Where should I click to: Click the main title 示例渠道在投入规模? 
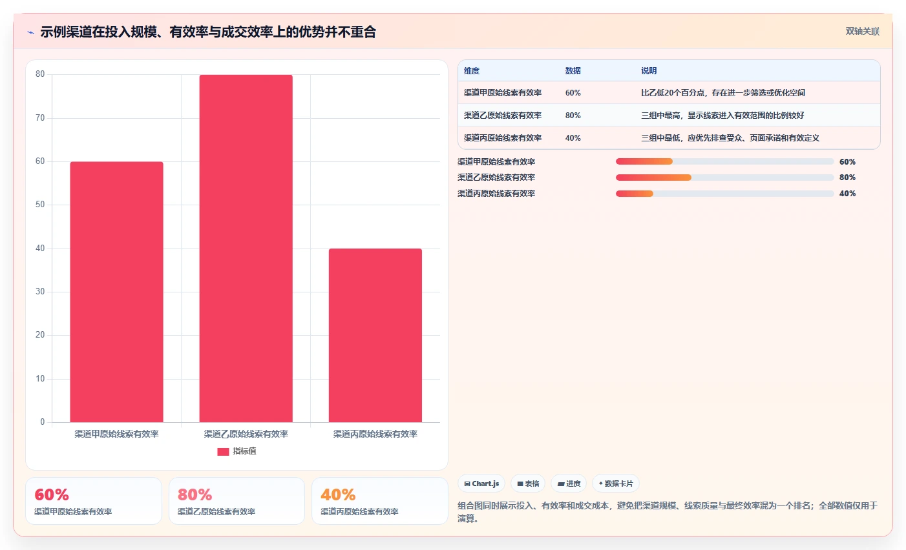208,32
